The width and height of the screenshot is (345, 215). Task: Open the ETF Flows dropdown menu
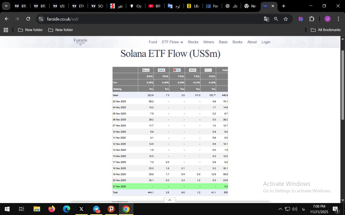coord(172,42)
